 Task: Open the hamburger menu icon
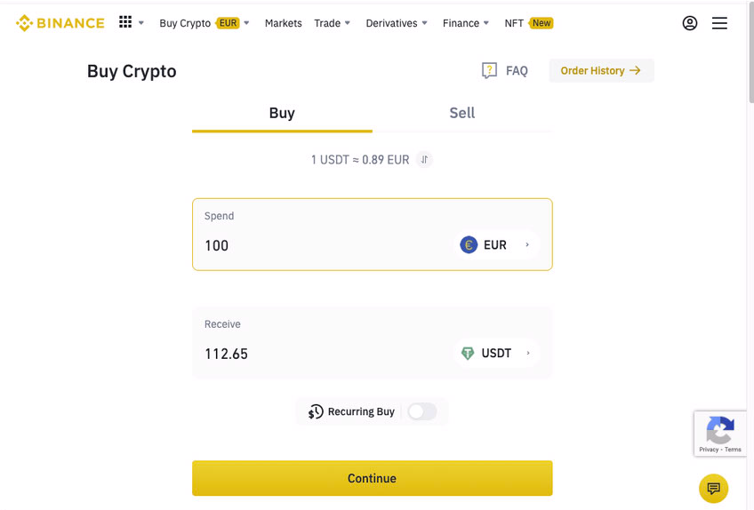point(719,23)
